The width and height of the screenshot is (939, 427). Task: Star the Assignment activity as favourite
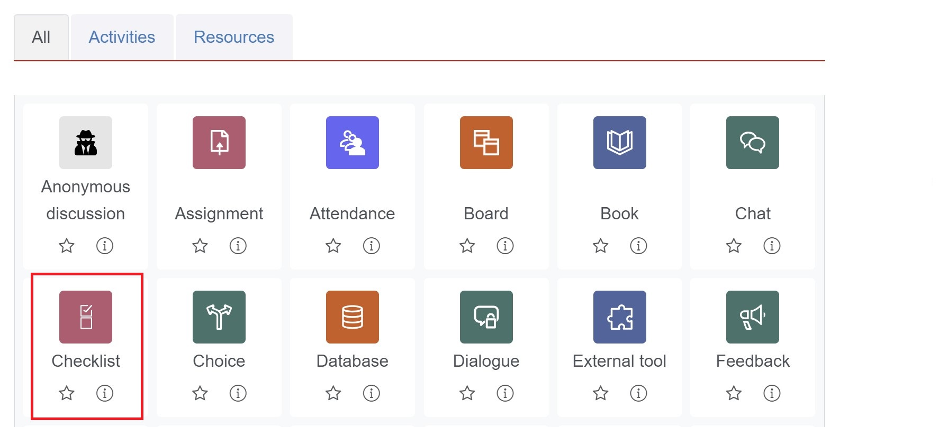tap(200, 246)
